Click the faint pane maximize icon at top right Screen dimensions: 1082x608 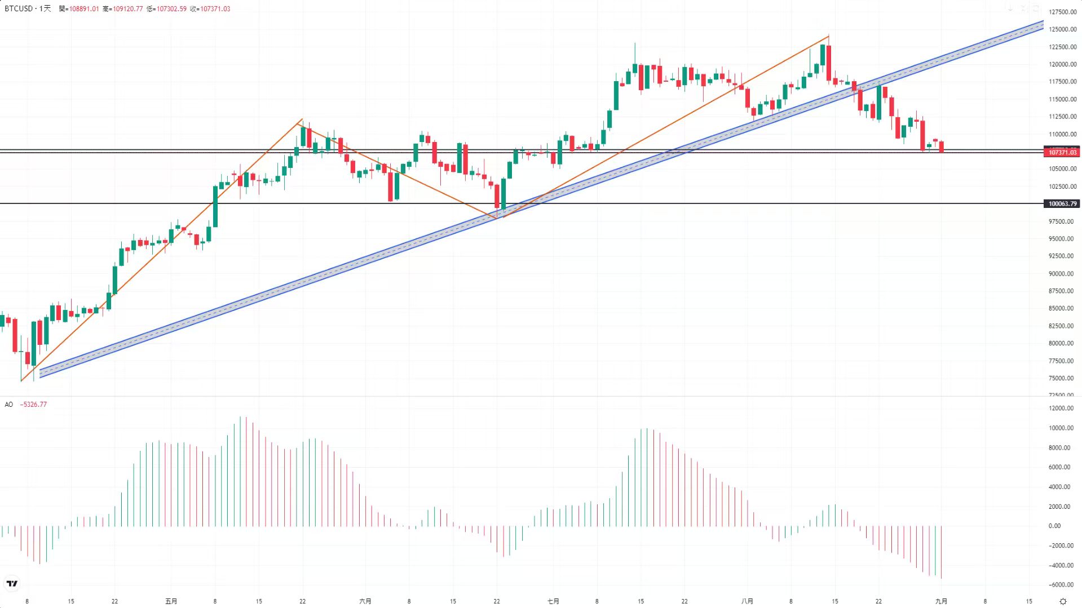coord(1023,8)
